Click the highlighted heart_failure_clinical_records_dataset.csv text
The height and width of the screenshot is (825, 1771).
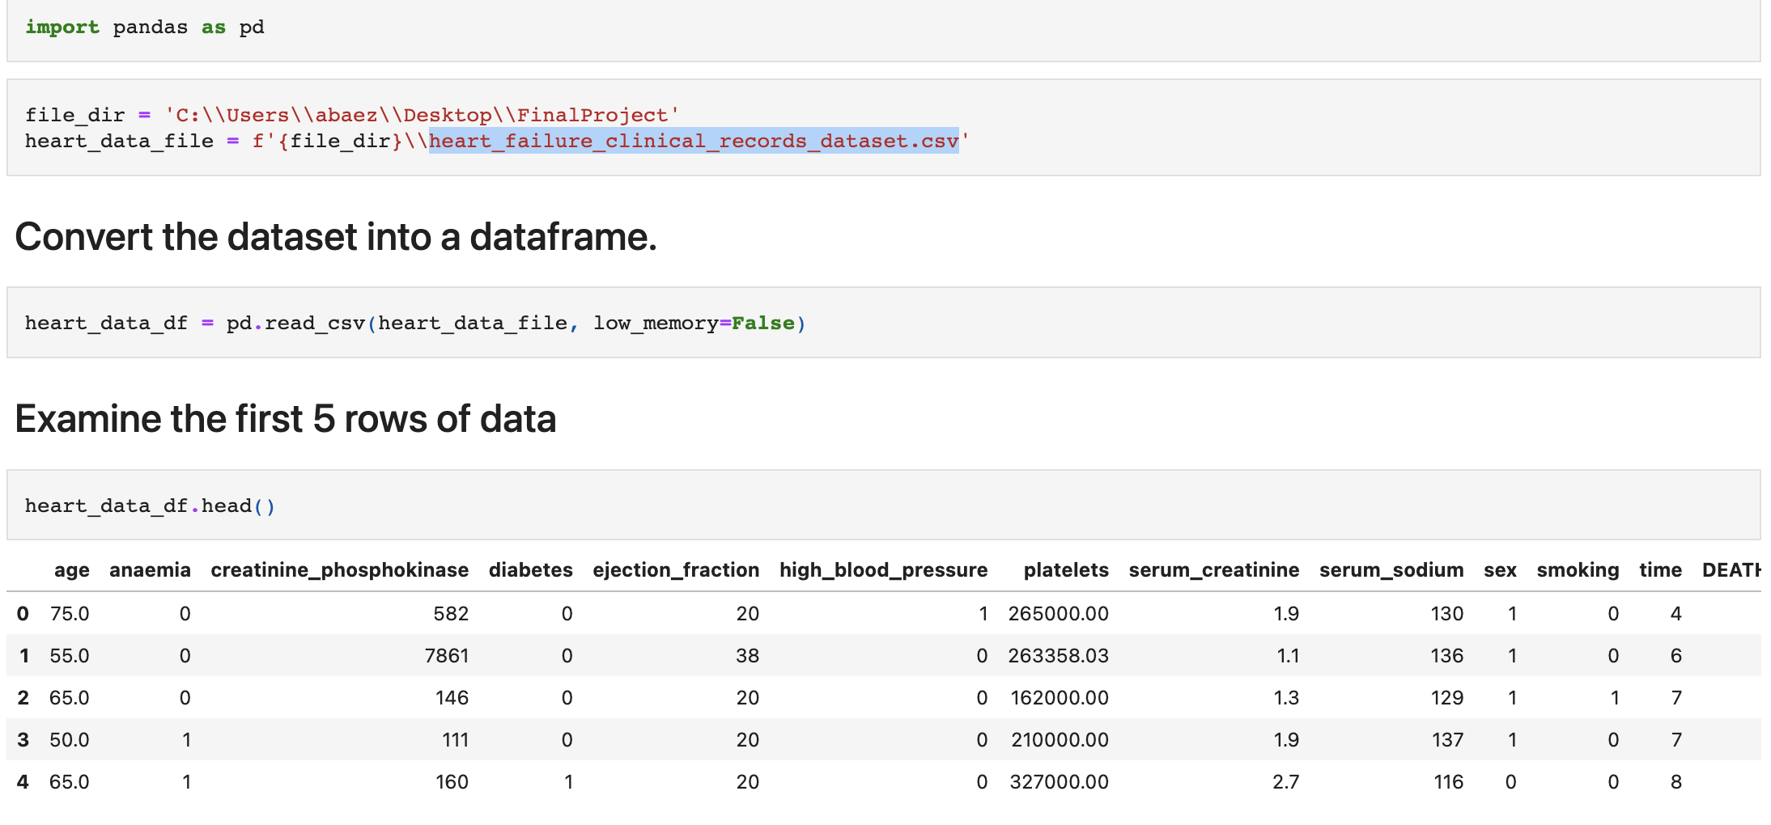(x=694, y=141)
